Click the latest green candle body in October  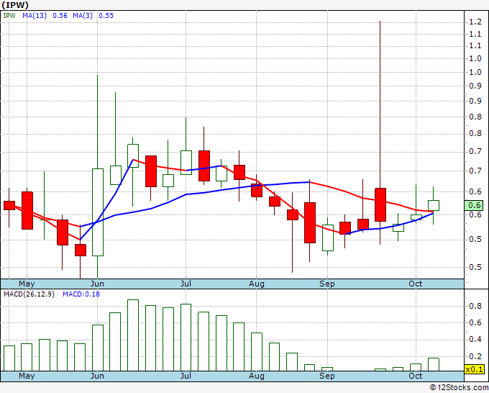[433, 205]
